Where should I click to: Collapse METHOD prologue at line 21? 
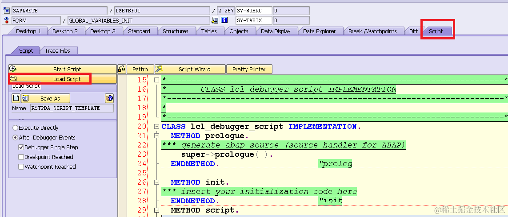point(157,136)
